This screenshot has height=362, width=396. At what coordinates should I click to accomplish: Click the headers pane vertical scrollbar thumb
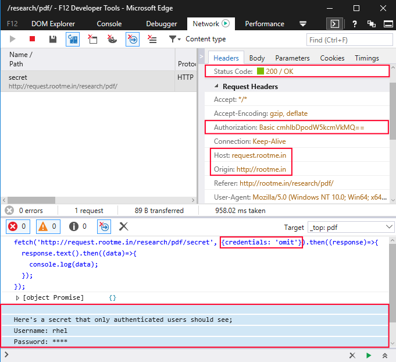(x=393, y=111)
